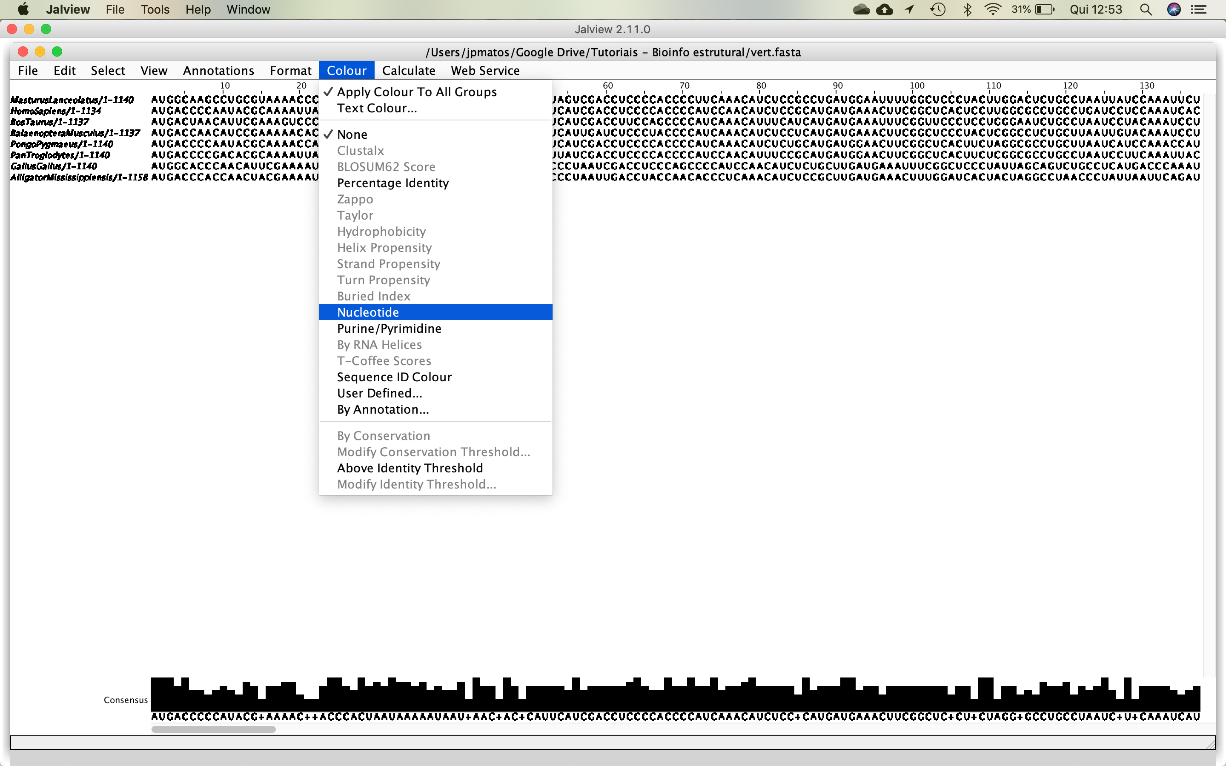The height and width of the screenshot is (766, 1226).
Task: Open the Spotlight search icon
Action: [x=1146, y=9]
